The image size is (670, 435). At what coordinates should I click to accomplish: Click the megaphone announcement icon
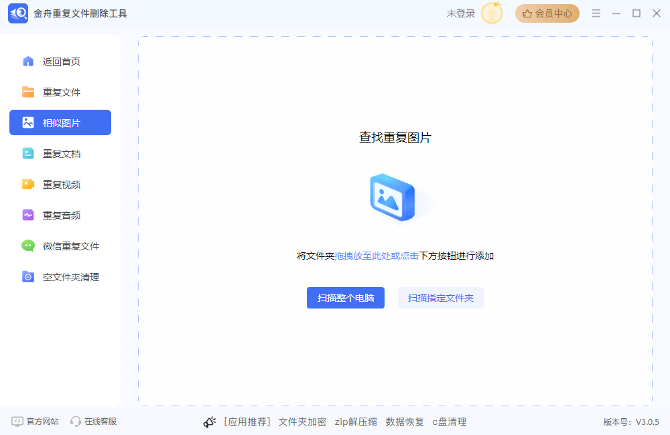point(209,422)
